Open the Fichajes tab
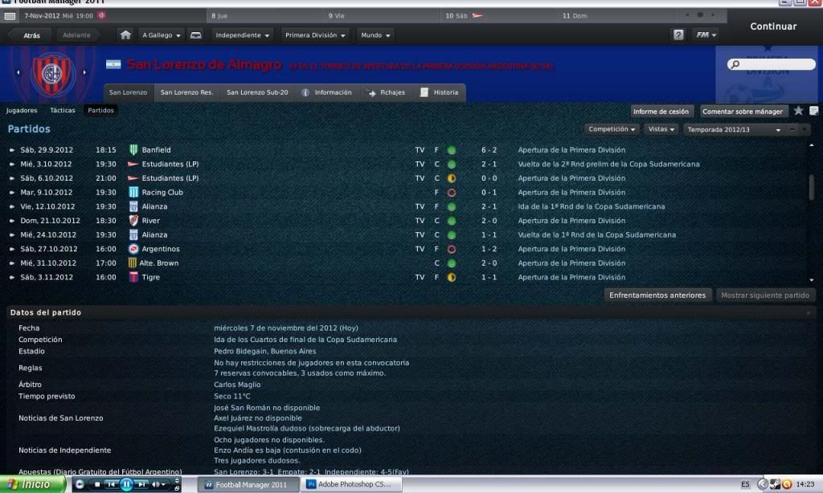This screenshot has width=823, height=493. 387,93
